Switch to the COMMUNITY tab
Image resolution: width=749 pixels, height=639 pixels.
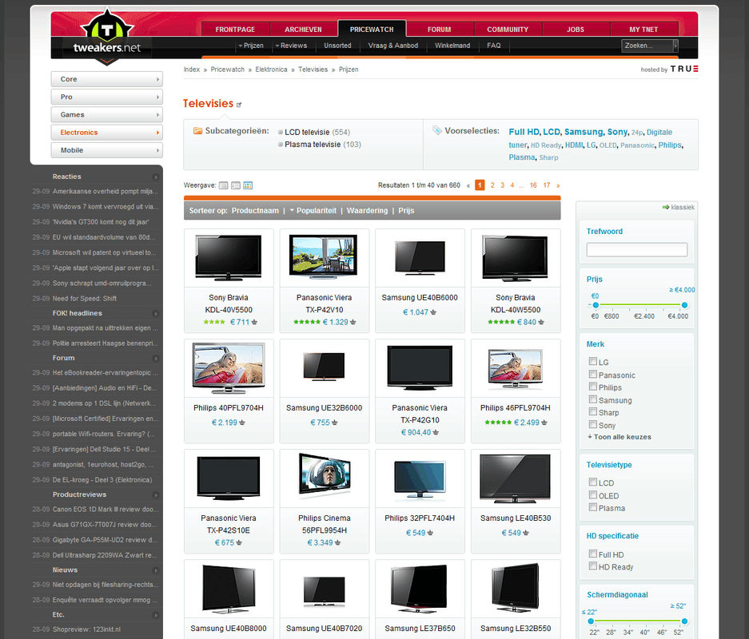[508, 29]
